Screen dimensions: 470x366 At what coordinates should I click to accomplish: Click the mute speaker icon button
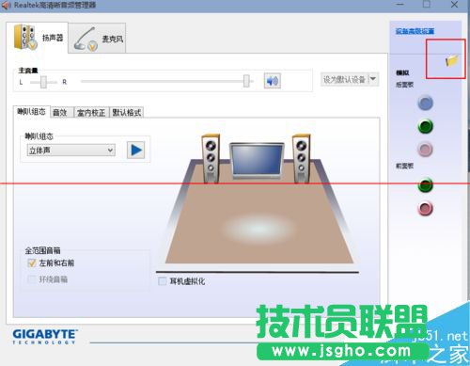pos(272,81)
